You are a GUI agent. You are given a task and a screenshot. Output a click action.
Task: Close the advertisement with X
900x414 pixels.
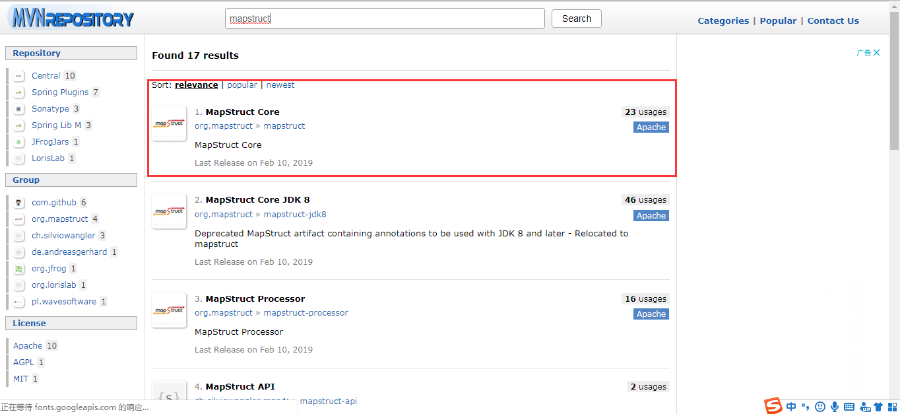click(x=876, y=53)
